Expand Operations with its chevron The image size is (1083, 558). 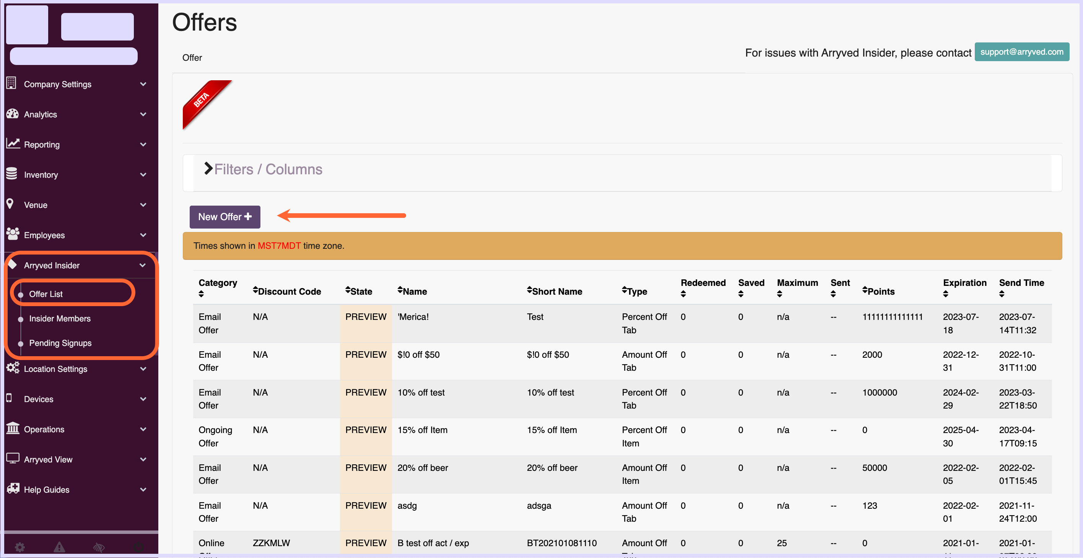click(x=143, y=429)
